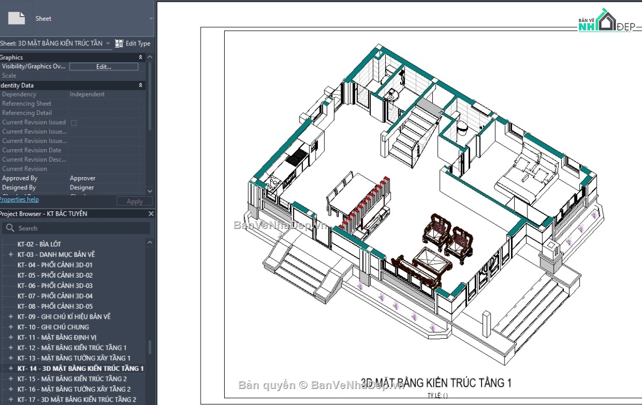The height and width of the screenshot is (405, 642).
Task: Select sheet KT-02 - BÌA LÓT
Action: pyautogui.click(x=39, y=244)
